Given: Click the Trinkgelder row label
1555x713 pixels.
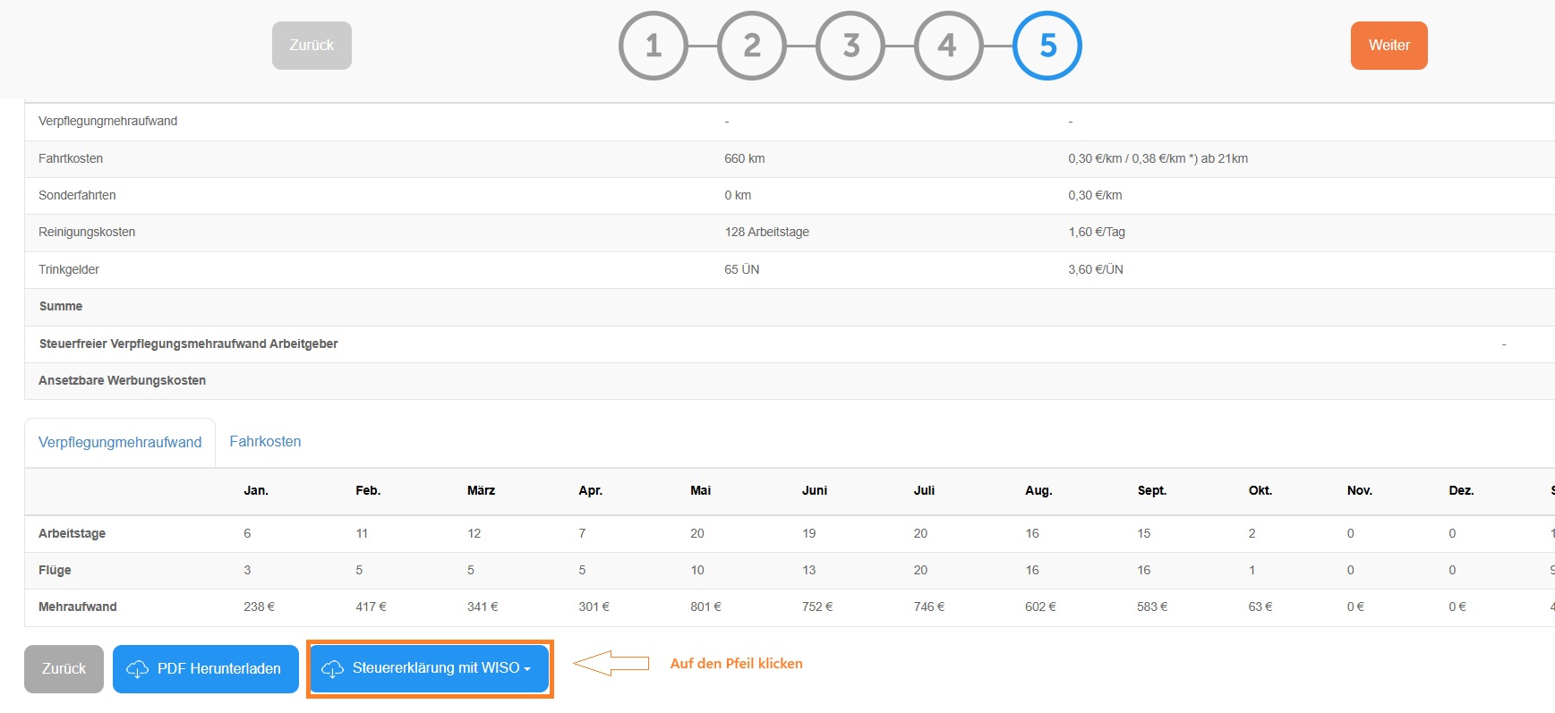Looking at the screenshot, I should tap(69, 269).
